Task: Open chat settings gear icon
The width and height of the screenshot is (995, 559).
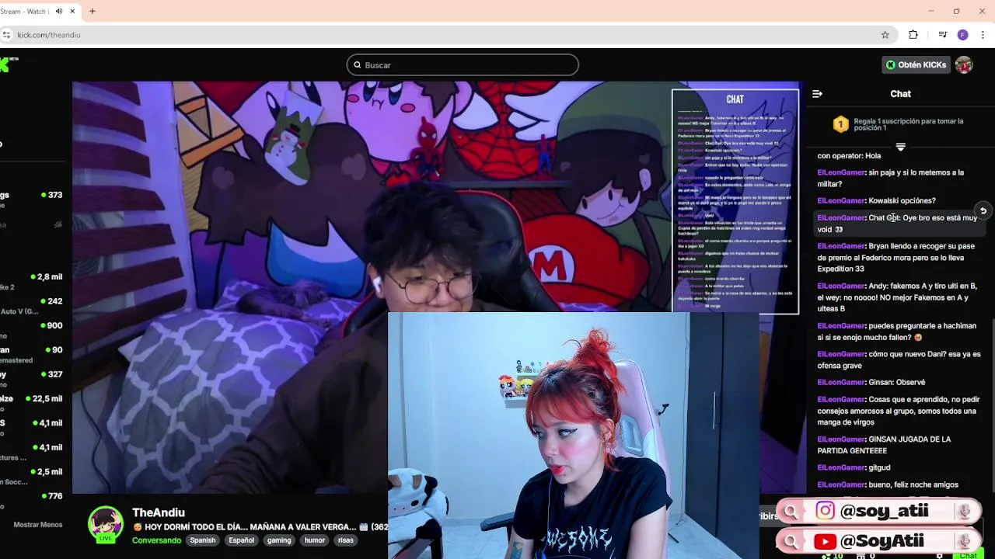Action: (939, 555)
